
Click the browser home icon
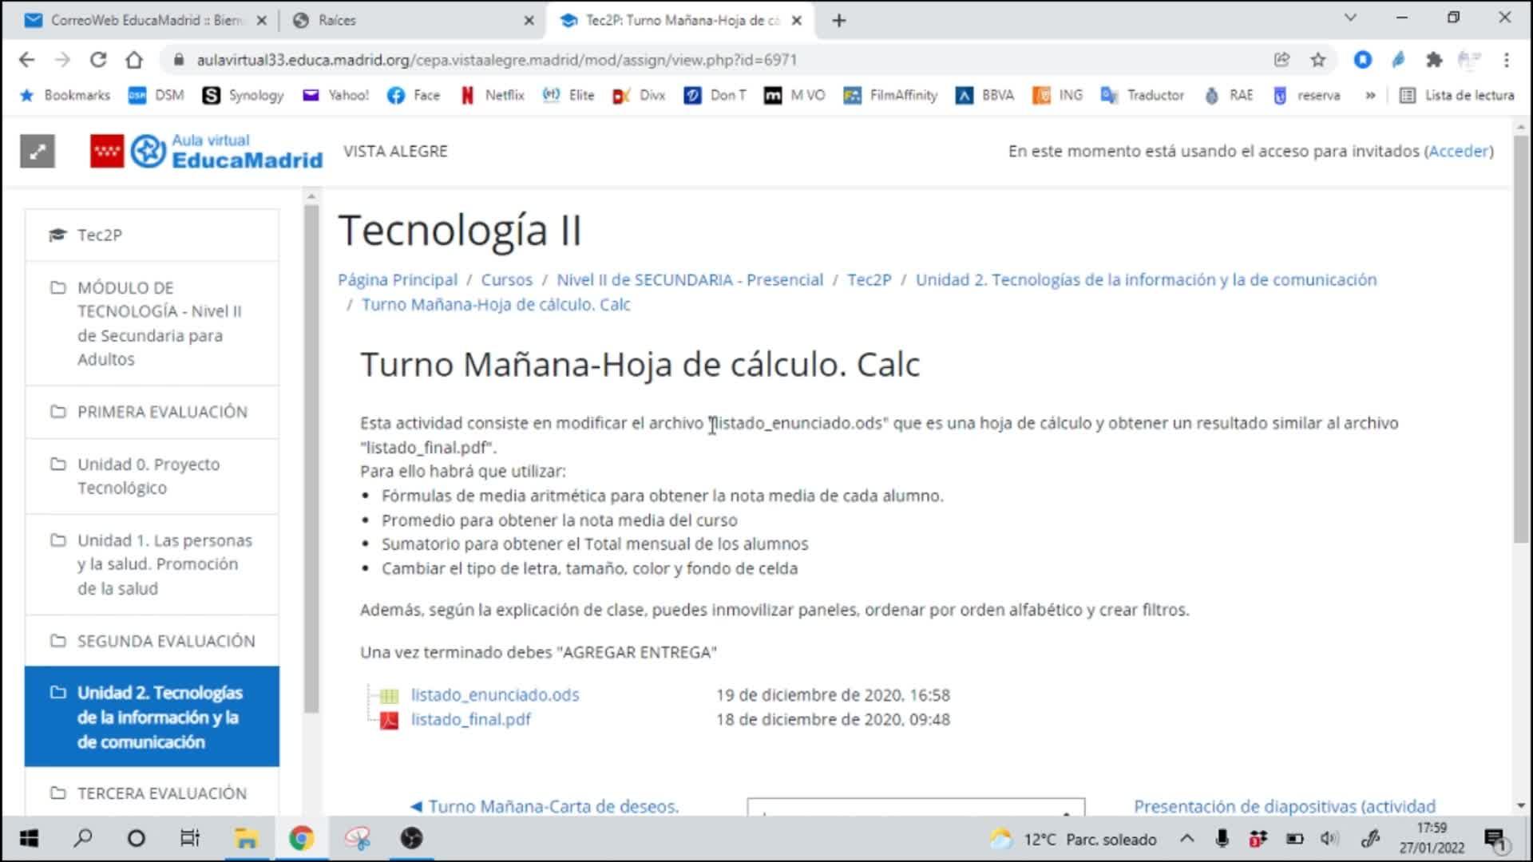point(134,60)
